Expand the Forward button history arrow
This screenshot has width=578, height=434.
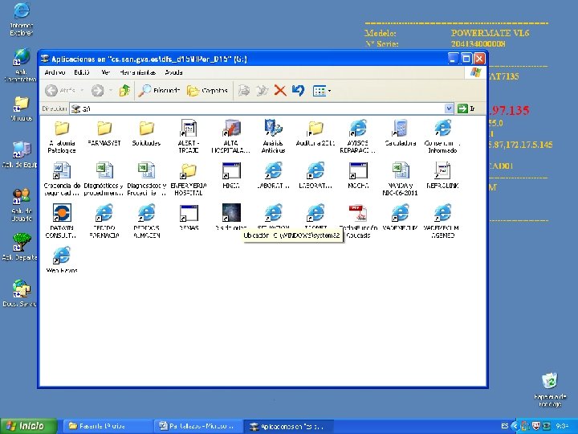[x=111, y=90]
